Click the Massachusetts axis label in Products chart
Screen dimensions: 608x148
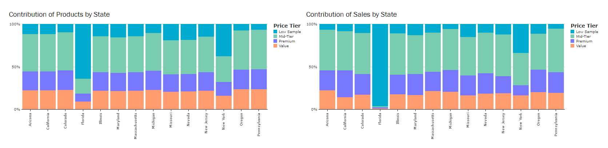coord(136,126)
